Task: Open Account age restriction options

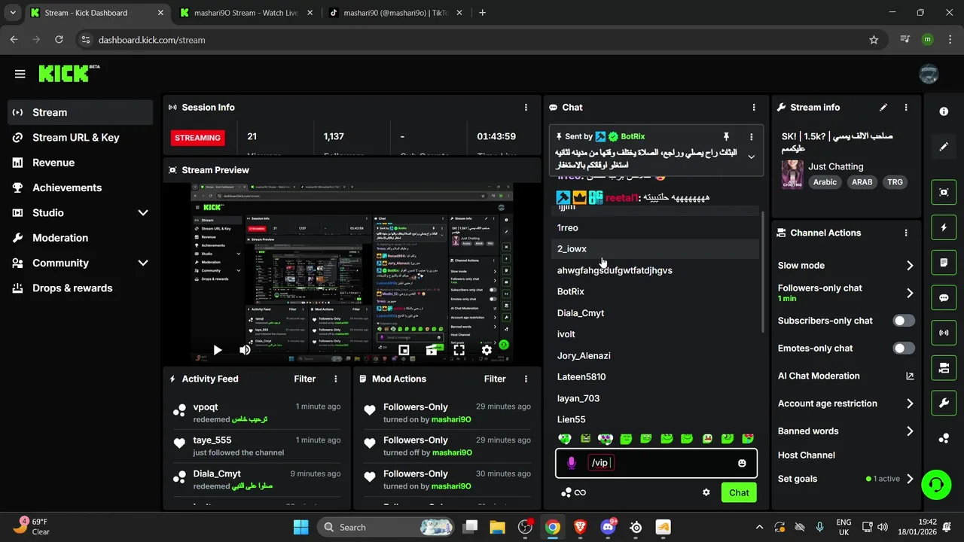Action: (x=910, y=403)
